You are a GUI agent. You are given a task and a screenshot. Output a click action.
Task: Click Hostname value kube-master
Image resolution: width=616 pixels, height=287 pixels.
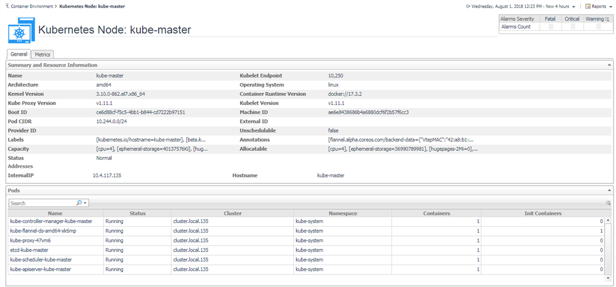click(331, 176)
